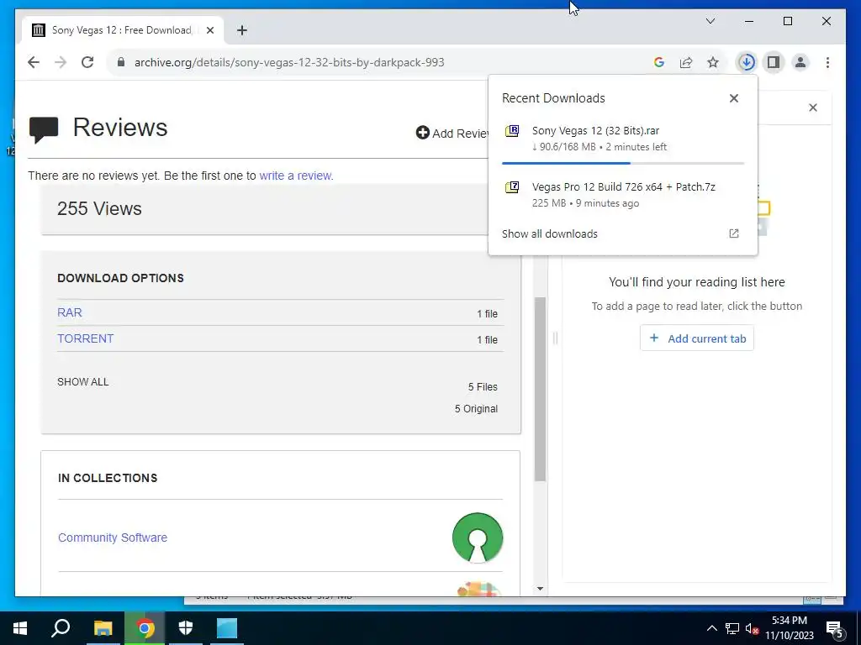Expand hidden system tray icons
861x645 pixels.
711,628
